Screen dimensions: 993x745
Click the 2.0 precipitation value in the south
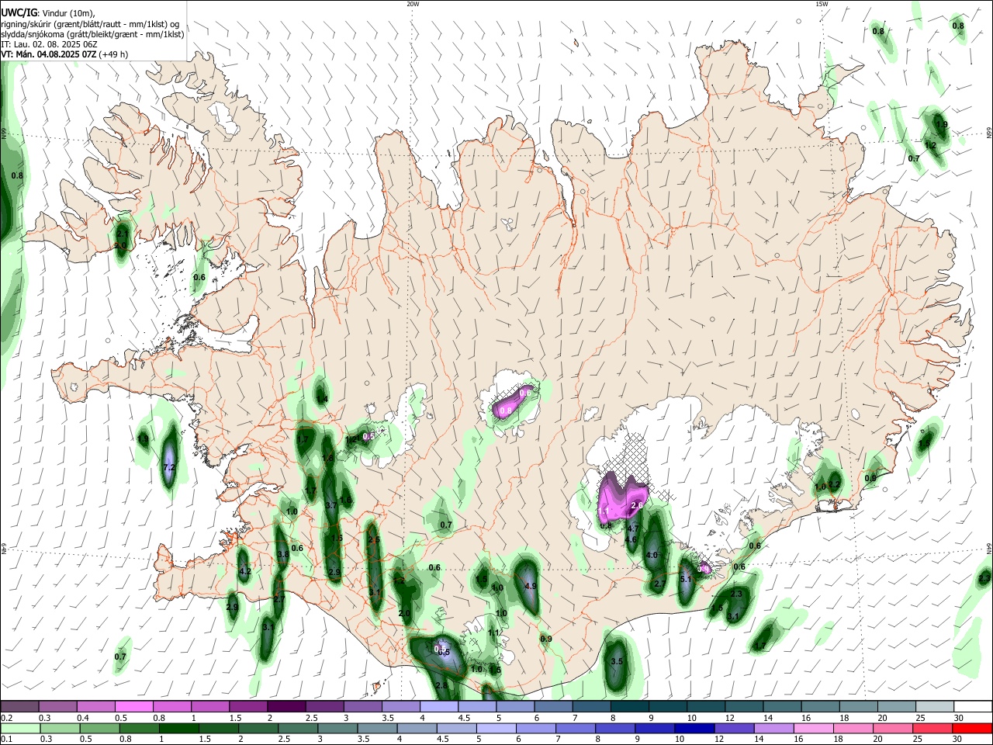[404, 613]
